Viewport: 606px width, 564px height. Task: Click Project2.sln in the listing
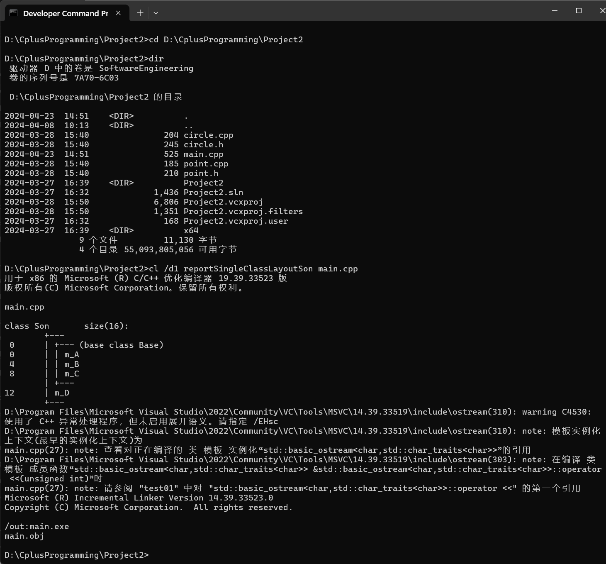point(214,193)
